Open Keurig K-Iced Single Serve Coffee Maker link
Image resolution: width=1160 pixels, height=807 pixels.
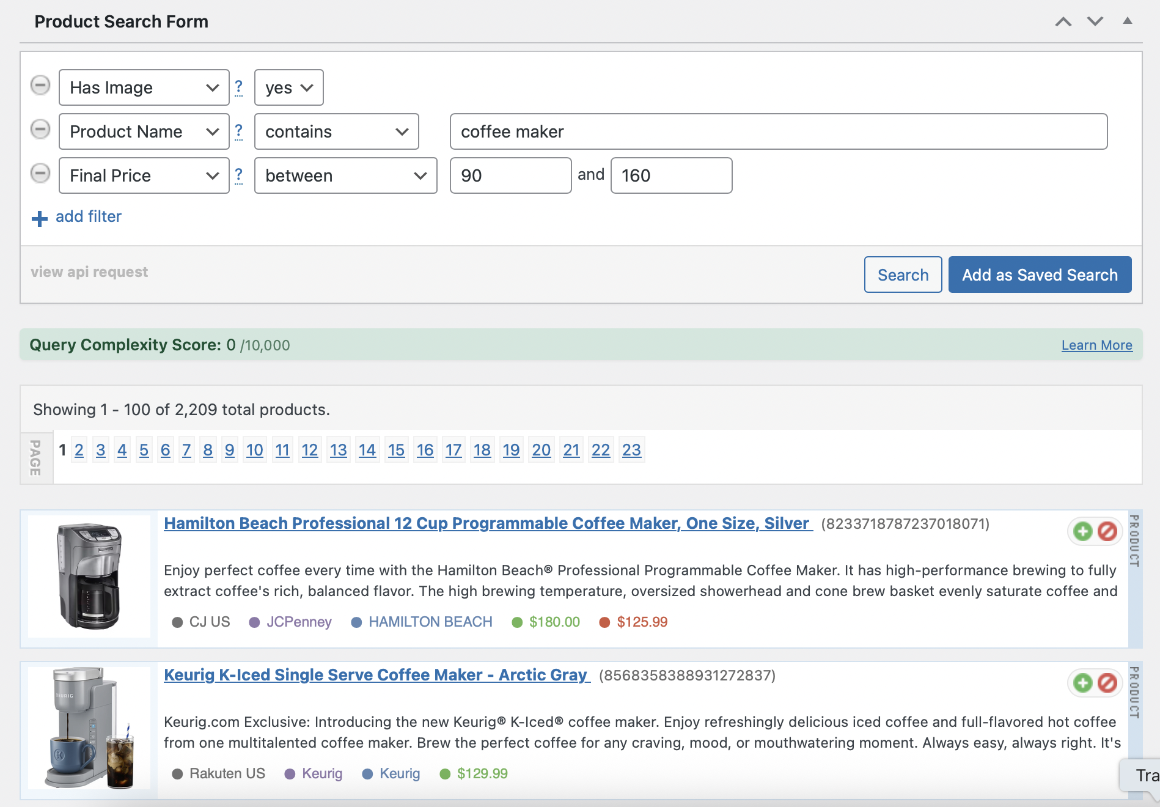[x=377, y=675]
